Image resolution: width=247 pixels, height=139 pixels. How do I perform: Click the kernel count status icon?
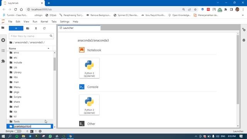[x=40, y=131]
